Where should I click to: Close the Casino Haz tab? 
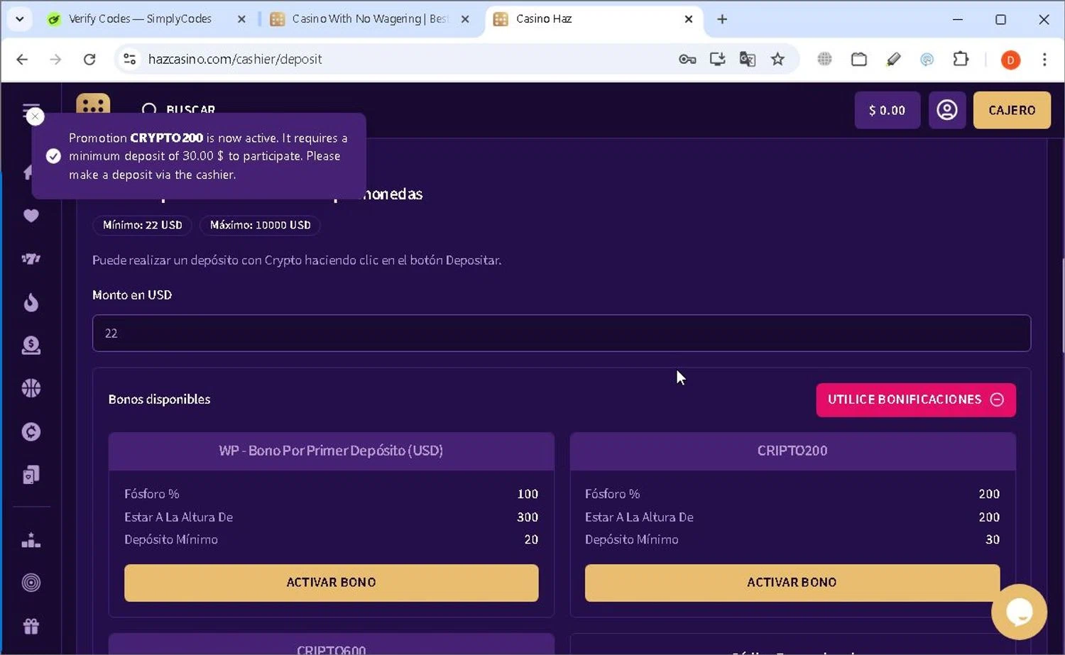(x=688, y=19)
